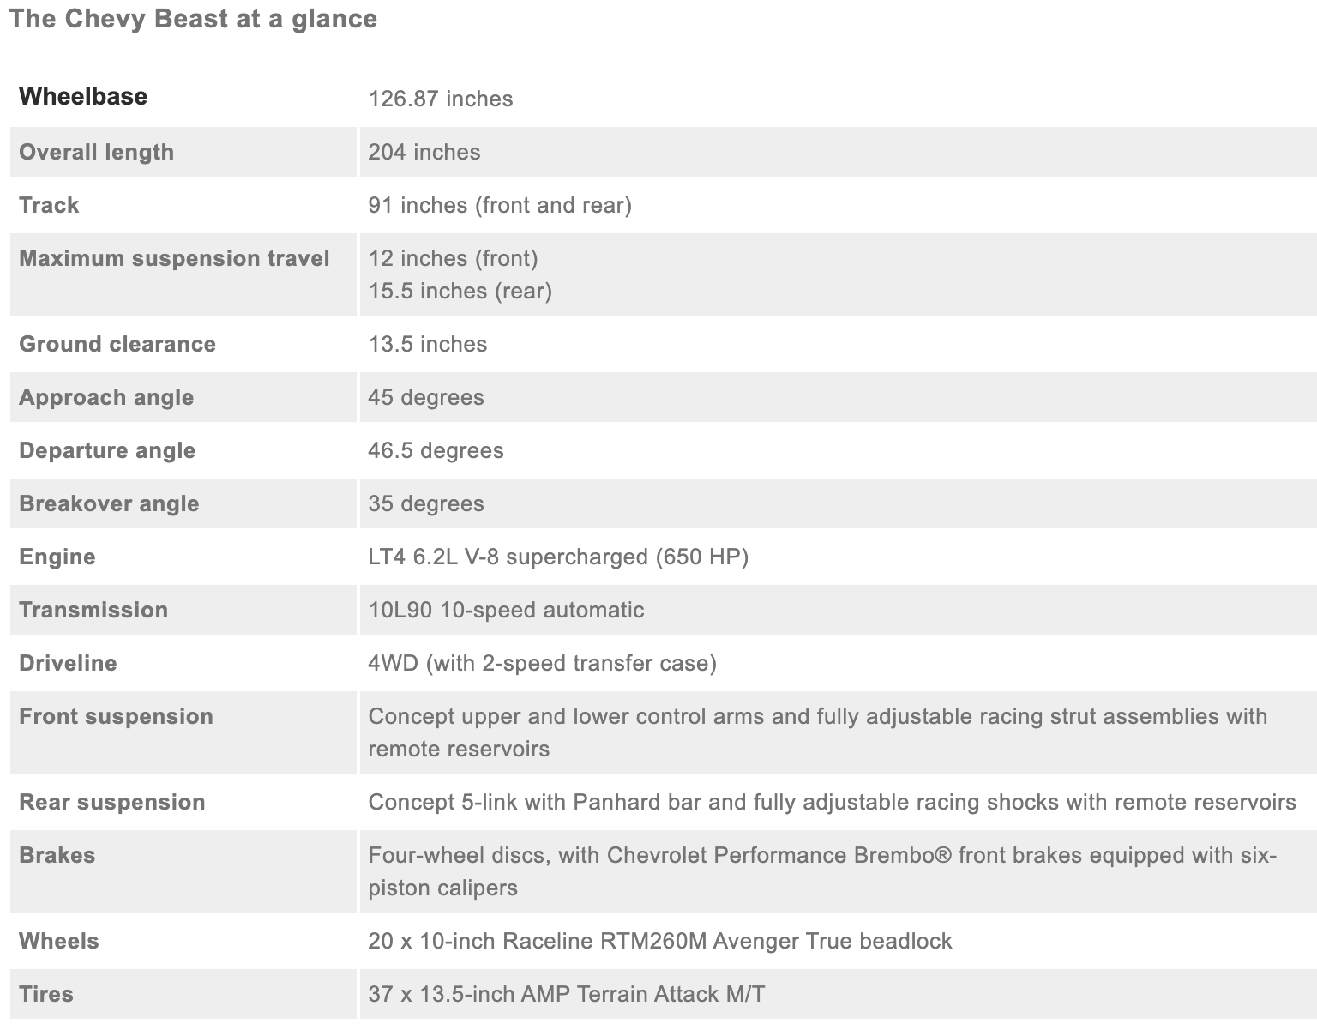This screenshot has height=1024, width=1317.
Task: Select the Wheelbase row label
Action: point(83,96)
